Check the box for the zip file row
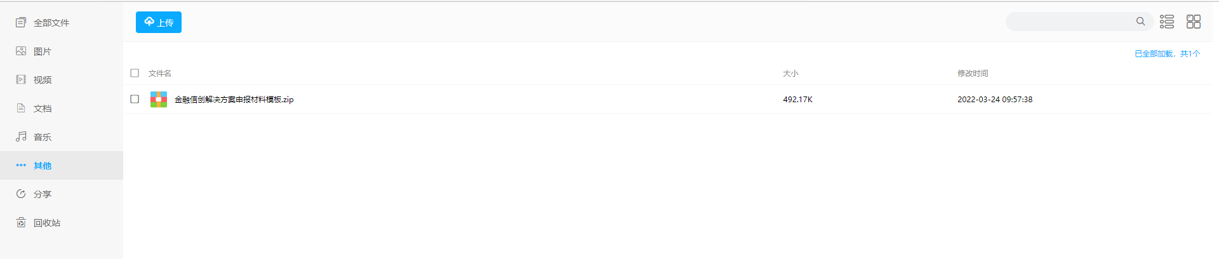1219x259 pixels. (x=135, y=99)
